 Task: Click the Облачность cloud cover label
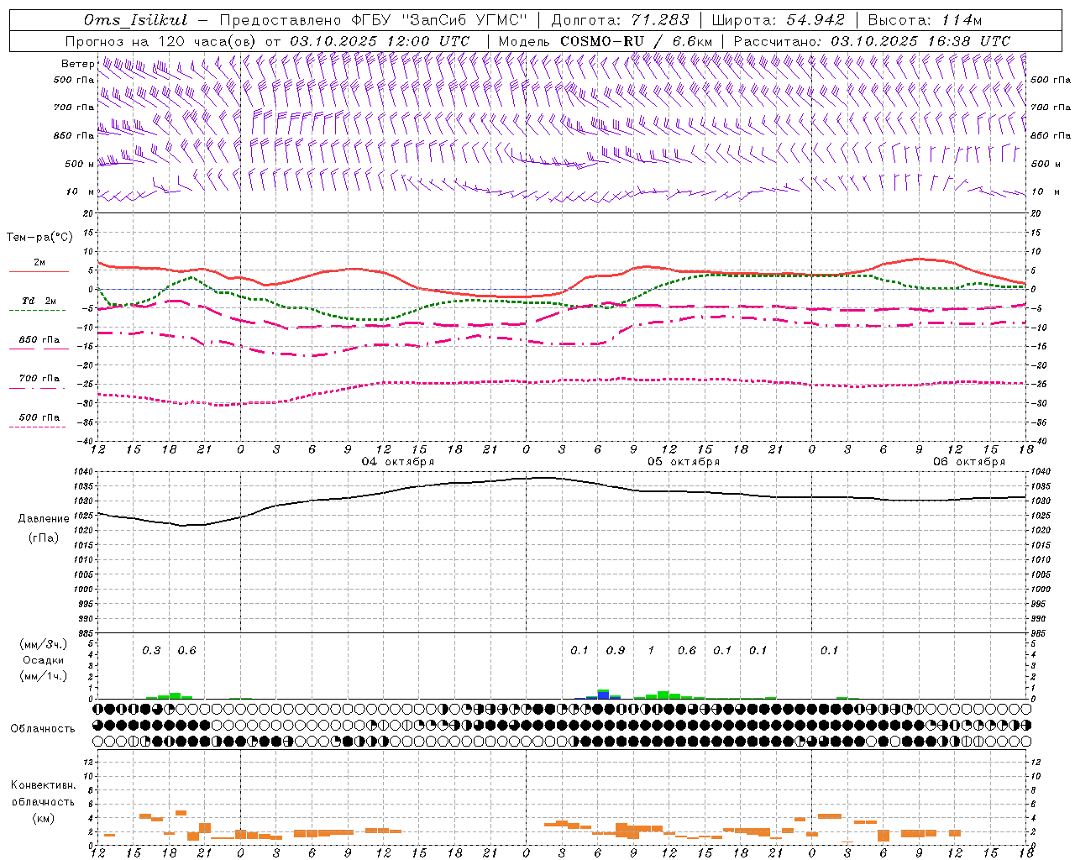tap(43, 729)
